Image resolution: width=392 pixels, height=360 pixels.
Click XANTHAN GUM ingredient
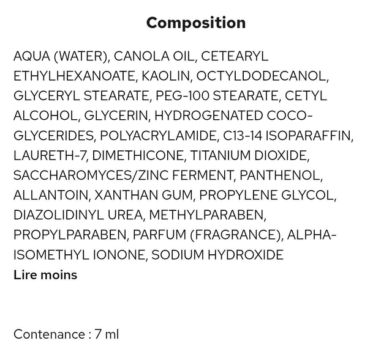pyautogui.click(x=143, y=195)
